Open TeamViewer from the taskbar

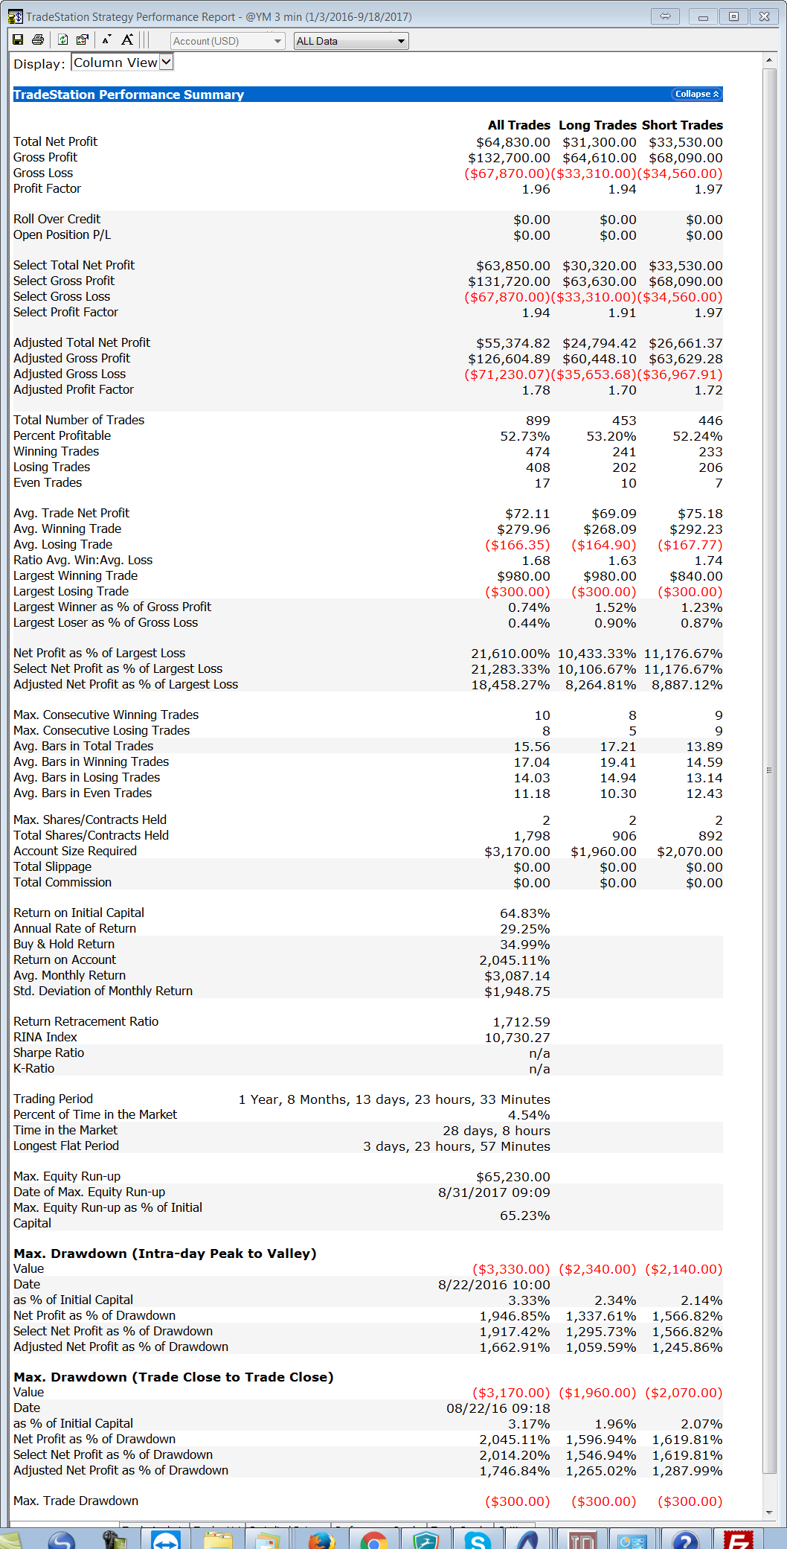point(165,1539)
